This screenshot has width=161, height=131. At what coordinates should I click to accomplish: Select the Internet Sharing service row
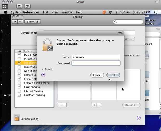(x=34, y=91)
